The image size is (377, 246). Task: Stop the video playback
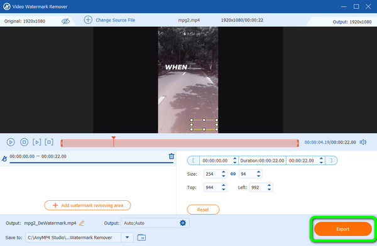click(24, 142)
